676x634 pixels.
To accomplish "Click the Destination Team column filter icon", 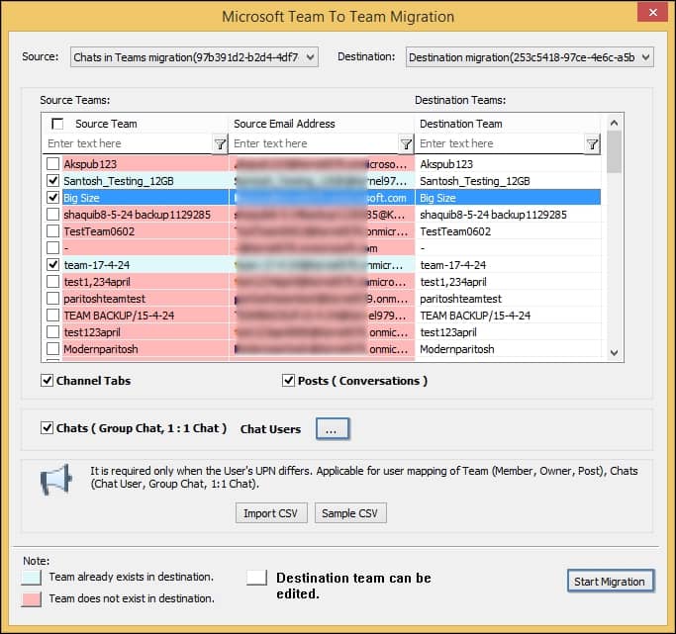I will click(x=592, y=143).
